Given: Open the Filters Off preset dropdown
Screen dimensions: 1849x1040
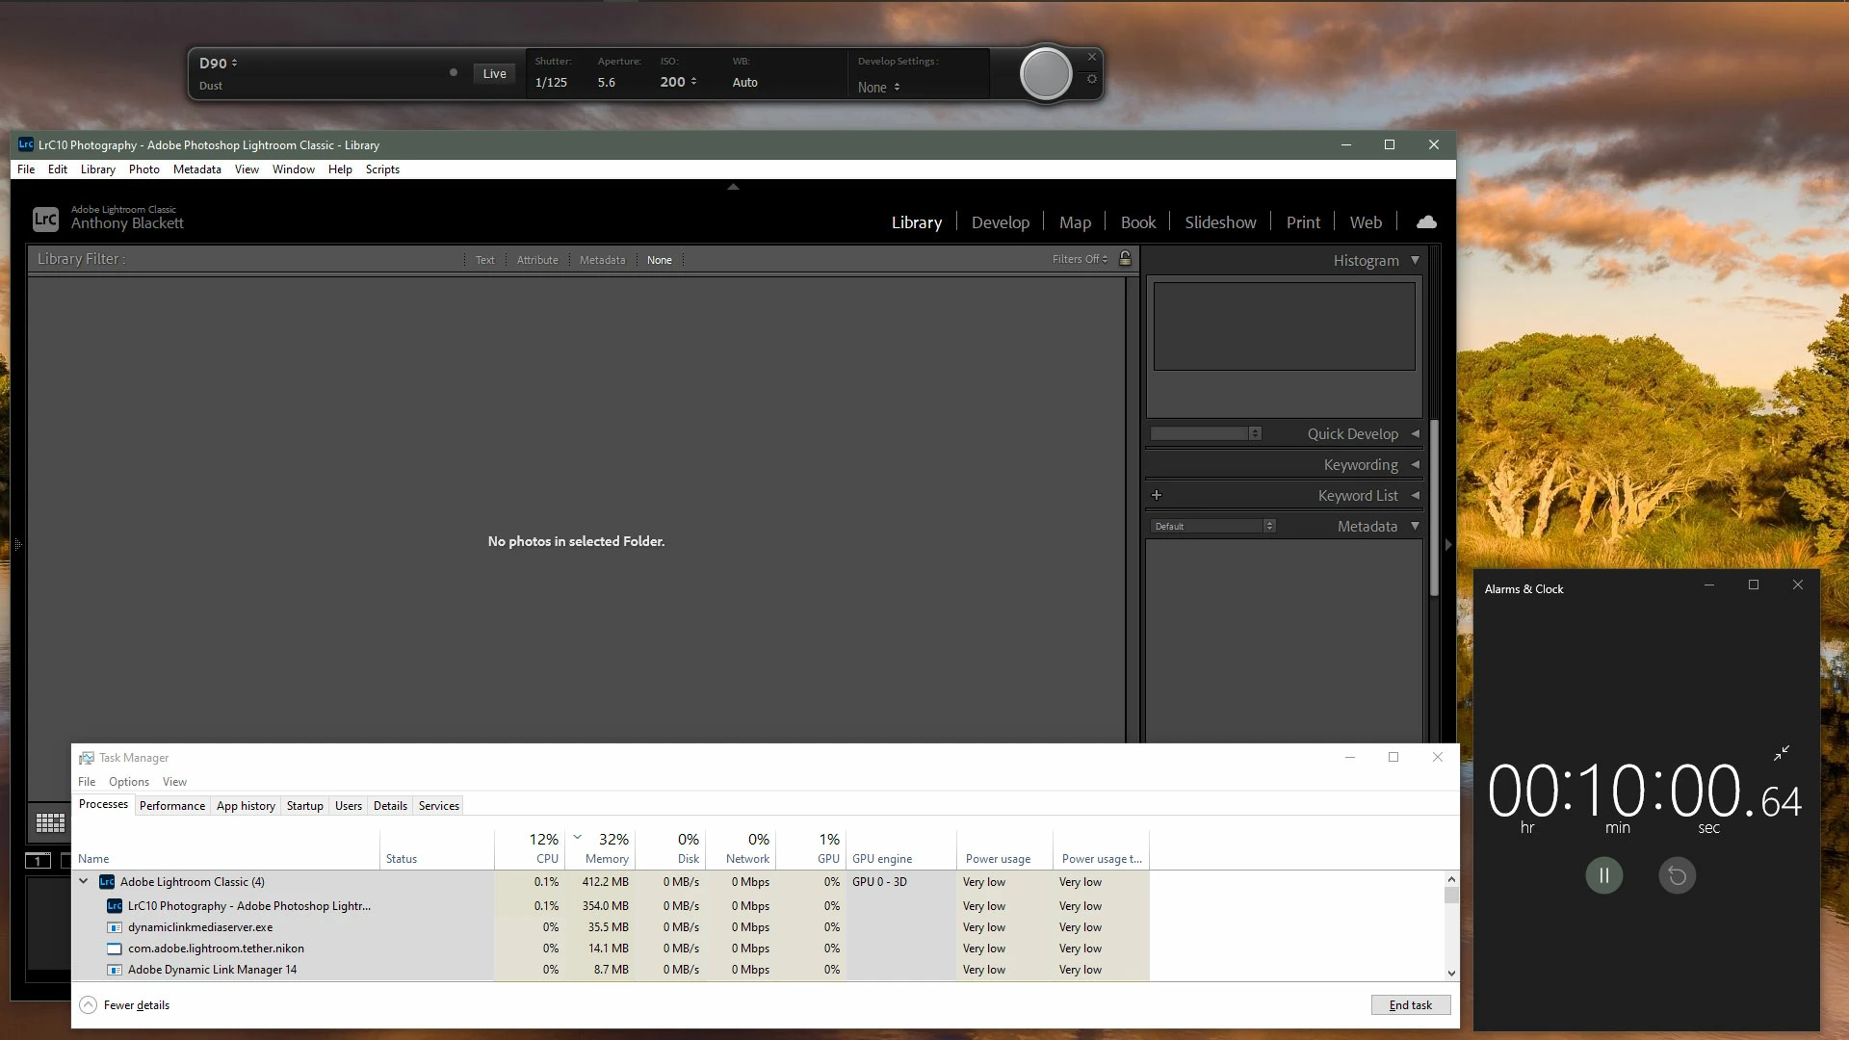Looking at the screenshot, I should [x=1080, y=259].
